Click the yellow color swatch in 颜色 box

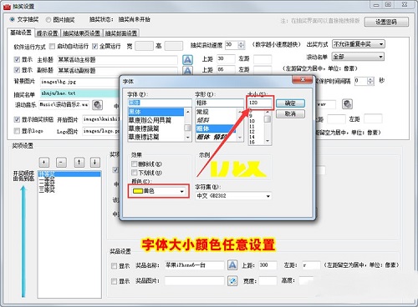tap(138, 191)
